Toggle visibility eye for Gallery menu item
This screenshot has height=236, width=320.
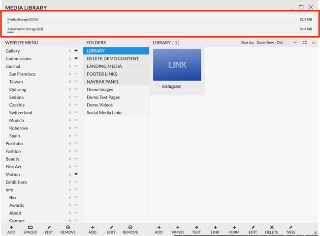76,51
